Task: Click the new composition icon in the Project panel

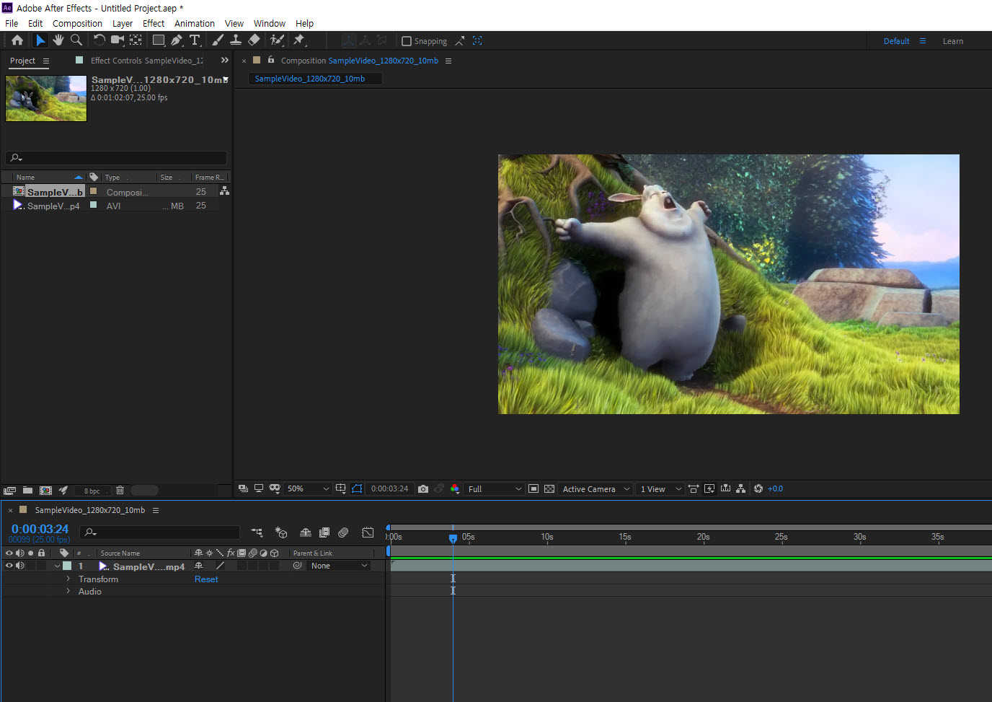Action: [x=45, y=491]
